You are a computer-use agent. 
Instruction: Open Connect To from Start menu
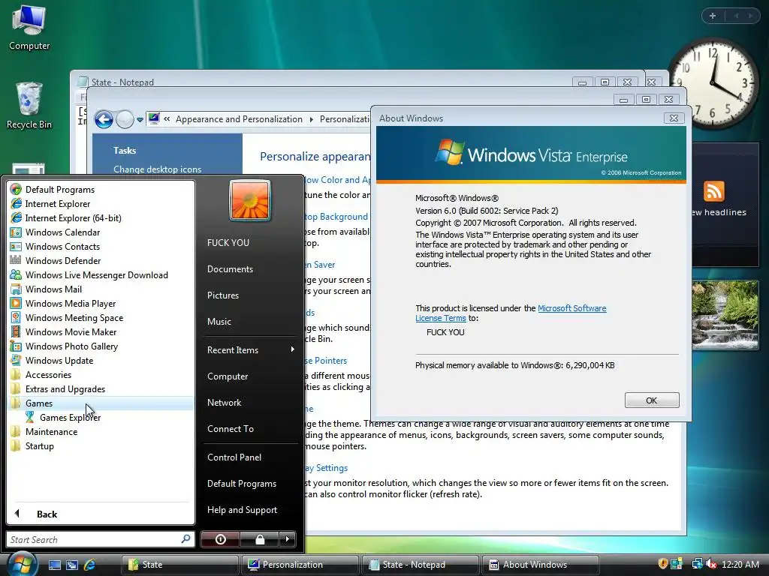click(230, 428)
